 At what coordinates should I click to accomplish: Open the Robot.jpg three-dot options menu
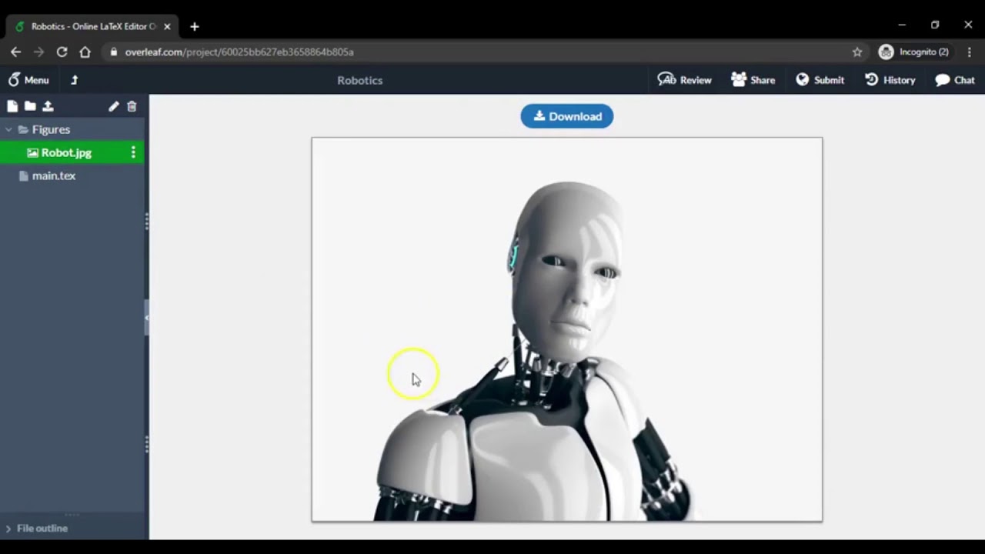133,152
